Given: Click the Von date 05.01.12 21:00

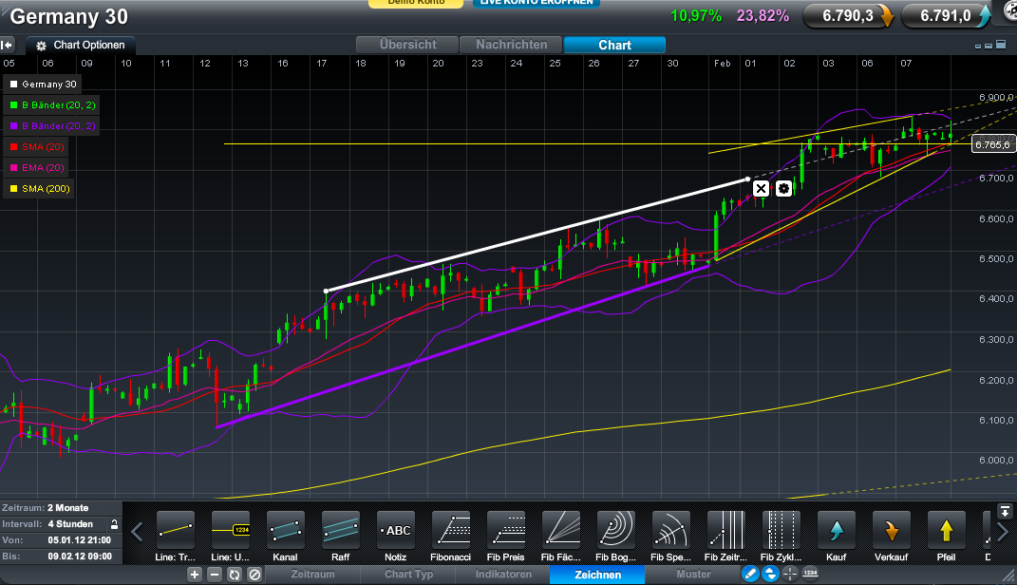Looking at the screenshot, I should pos(79,540).
